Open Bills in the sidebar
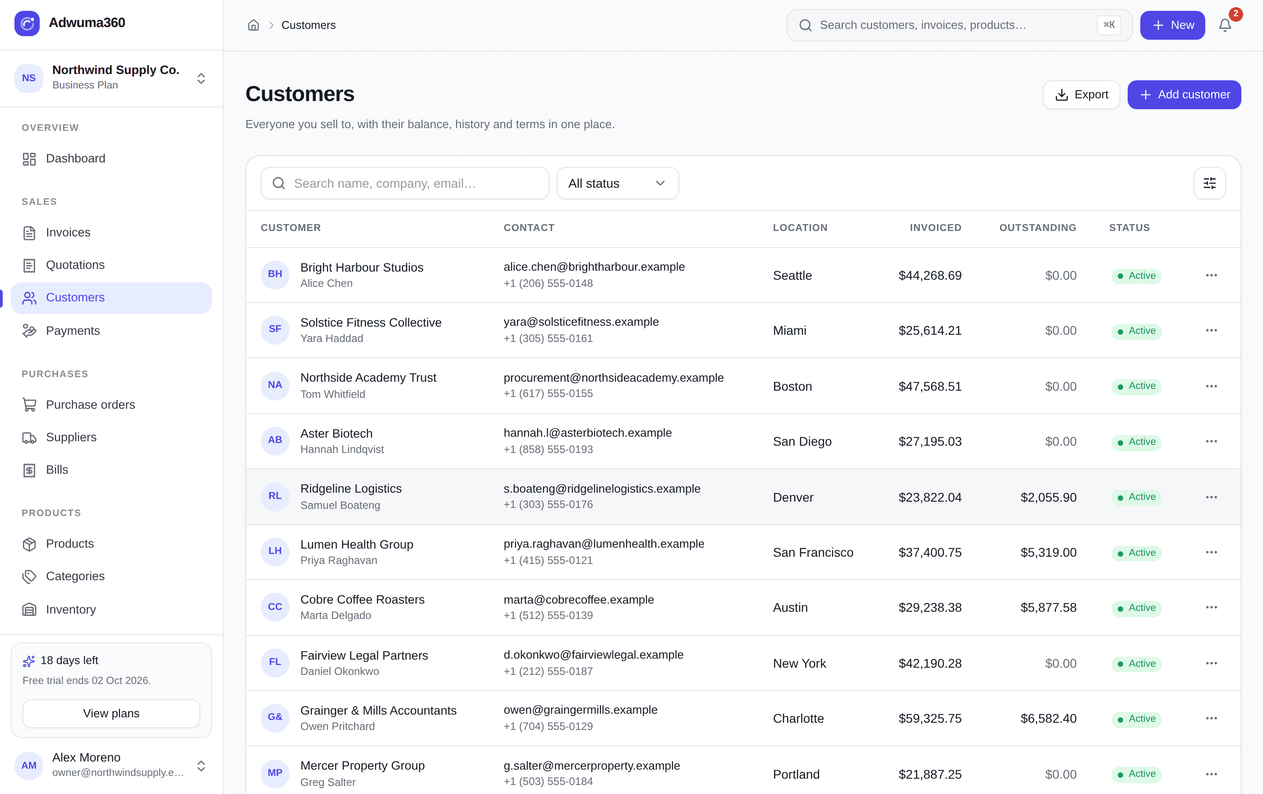This screenshot has height=794, width=1263. coord(111,470)
